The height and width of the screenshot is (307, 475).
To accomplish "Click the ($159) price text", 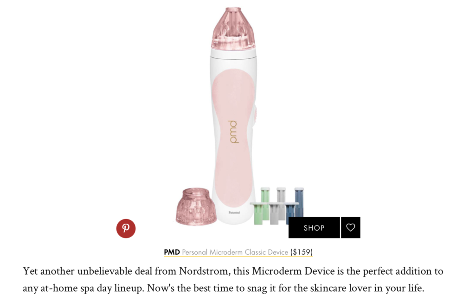I will [x=302, y=252].
